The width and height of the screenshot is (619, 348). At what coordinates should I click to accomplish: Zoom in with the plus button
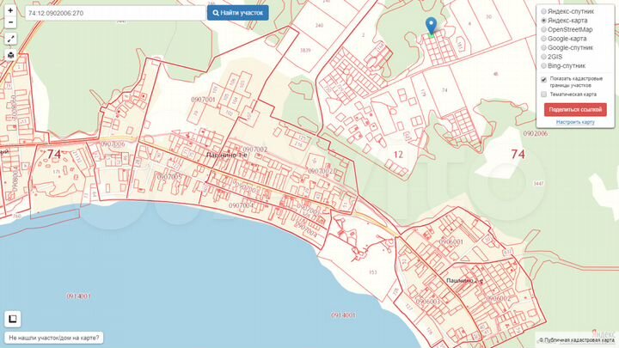tap(10, 10)
